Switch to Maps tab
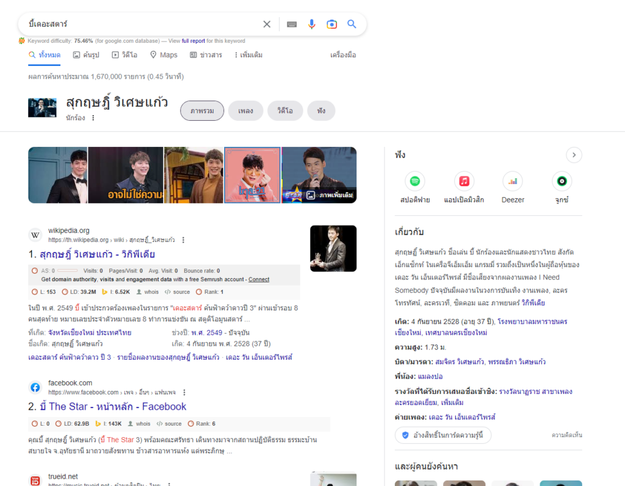The height and width of the screenshot is (486, 625). coord(164,55)
